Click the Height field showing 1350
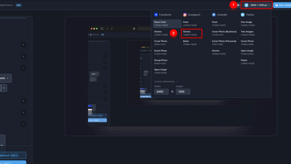The height and width of the screenshot is (164, 291). tap(183, 91)
